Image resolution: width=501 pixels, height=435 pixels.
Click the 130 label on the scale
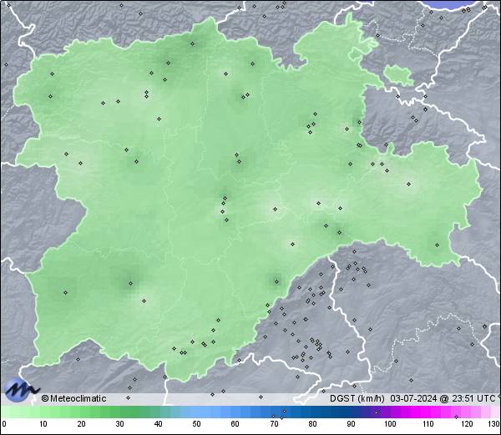click(493, 424)
